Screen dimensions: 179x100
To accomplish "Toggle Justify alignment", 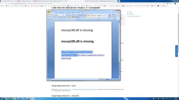I will 77,17.
